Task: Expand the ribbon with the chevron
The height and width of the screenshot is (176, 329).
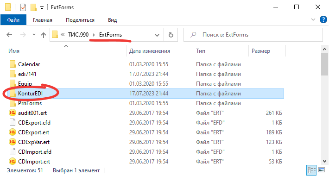Action: 313,20
